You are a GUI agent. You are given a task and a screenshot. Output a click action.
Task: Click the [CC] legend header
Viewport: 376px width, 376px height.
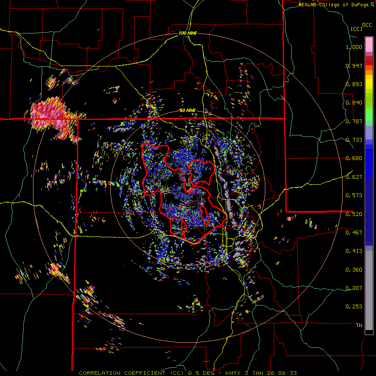(x=357, y=29)
